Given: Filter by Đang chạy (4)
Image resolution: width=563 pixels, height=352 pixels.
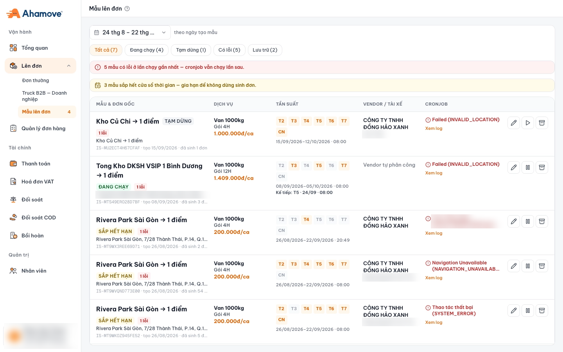Looking at the screenshot, I should (x=147, y=50).
